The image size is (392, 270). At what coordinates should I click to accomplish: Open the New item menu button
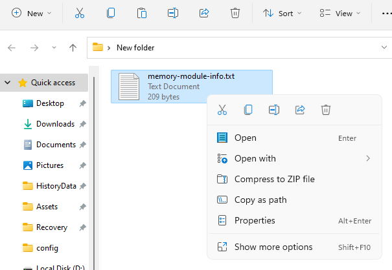pyautogui.click(x=30, y=13)
